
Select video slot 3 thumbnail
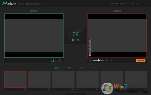coord(63,79)
